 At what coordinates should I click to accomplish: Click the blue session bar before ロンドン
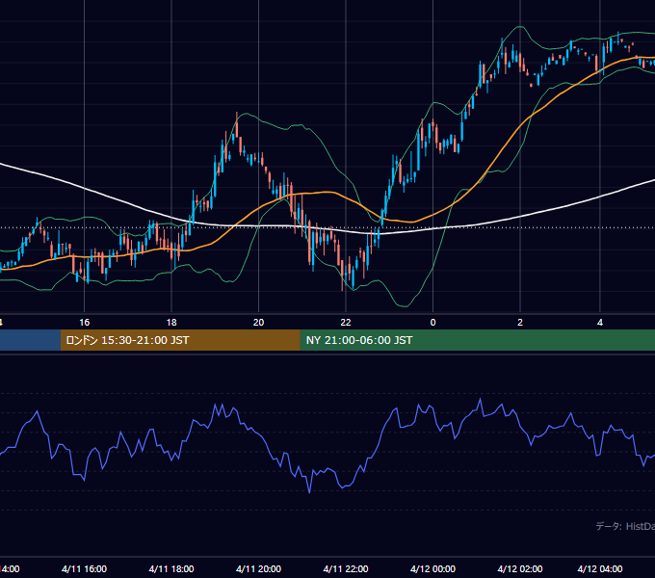[30, 340]
